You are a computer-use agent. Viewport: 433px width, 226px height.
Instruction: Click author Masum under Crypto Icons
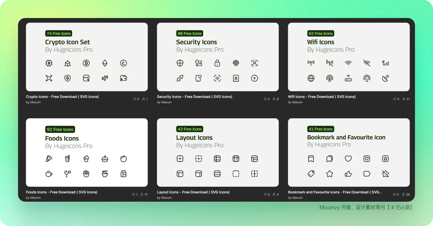click(35, 102)
